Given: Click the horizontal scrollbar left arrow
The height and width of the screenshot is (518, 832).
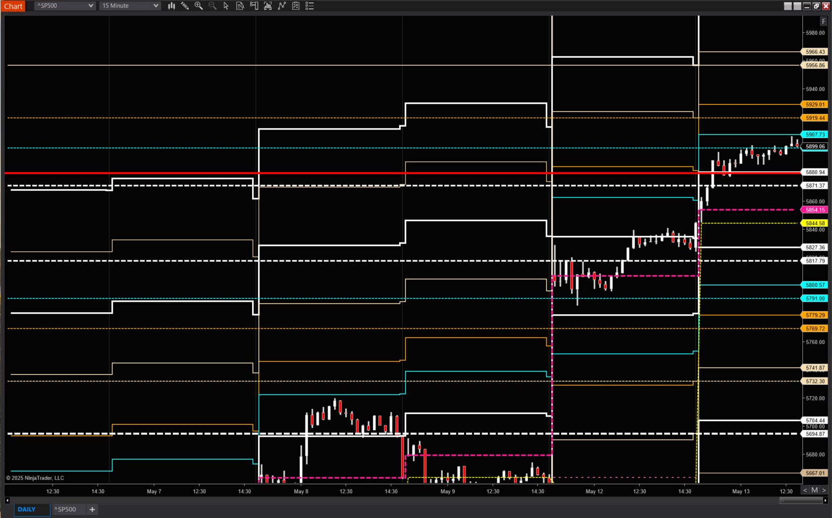Looking at the screenshot, I should [7, 500].
